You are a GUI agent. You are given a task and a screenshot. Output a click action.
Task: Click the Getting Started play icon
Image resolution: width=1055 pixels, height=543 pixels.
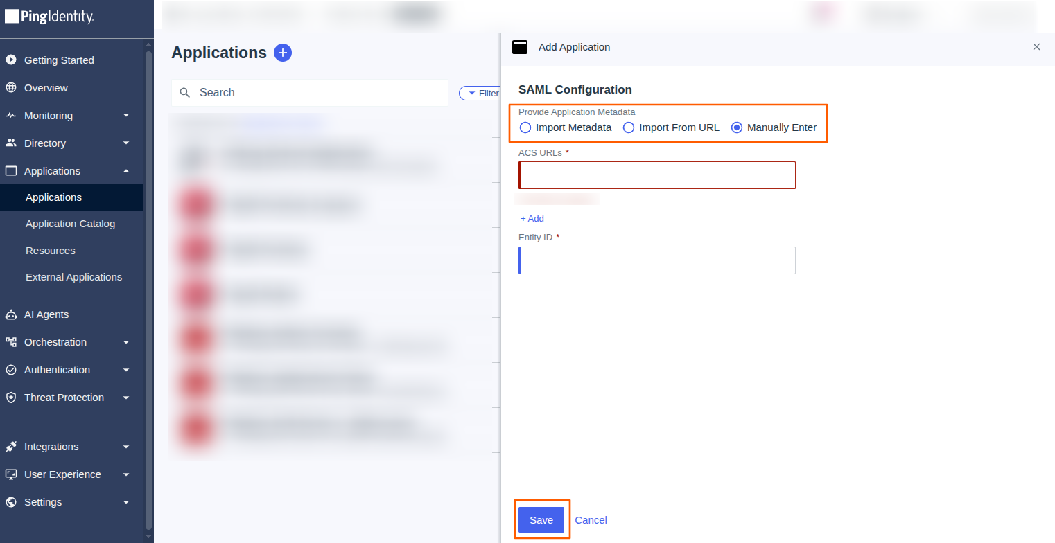[11, 60]
